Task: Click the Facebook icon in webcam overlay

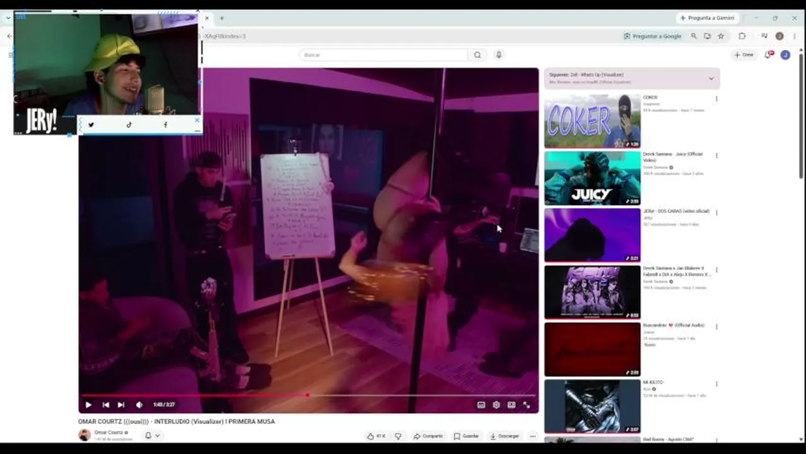Action: (165, 125)
